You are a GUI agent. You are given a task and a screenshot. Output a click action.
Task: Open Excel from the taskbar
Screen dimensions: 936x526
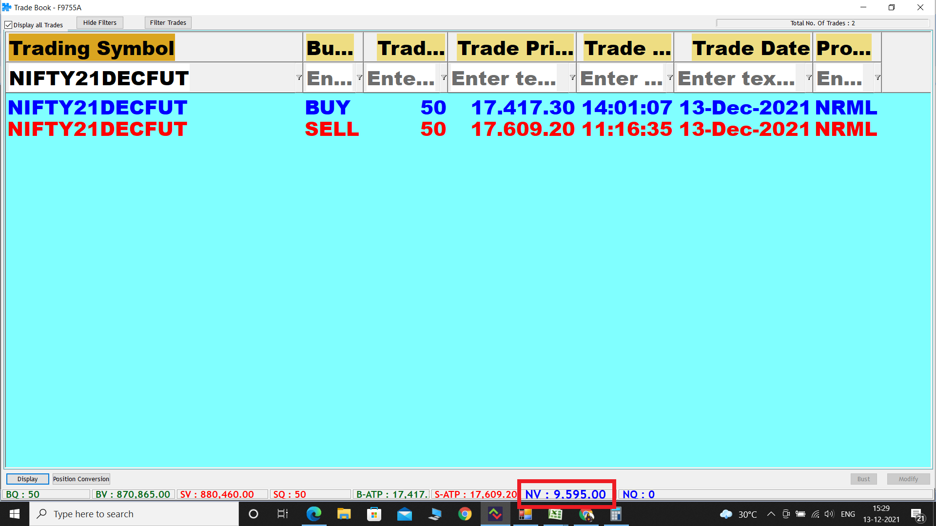555,514
